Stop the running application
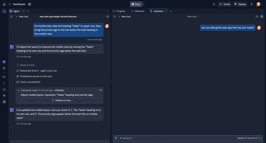 point(136,4)
